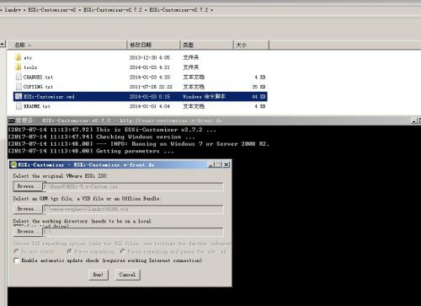Minimize the command prompt window
This screenshot has width=421, height=306.
[x=413, y=121]
